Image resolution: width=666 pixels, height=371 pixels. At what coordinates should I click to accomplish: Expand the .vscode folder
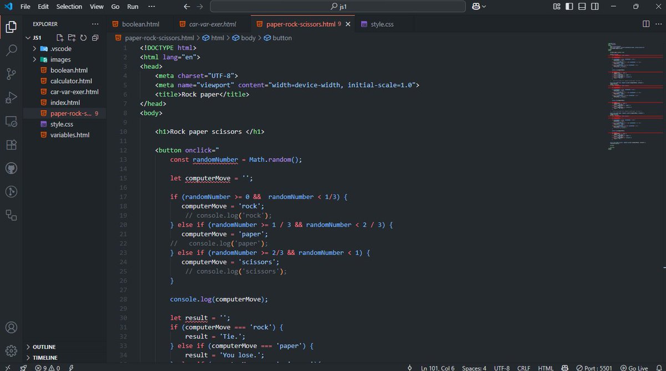tap(35, 48)
